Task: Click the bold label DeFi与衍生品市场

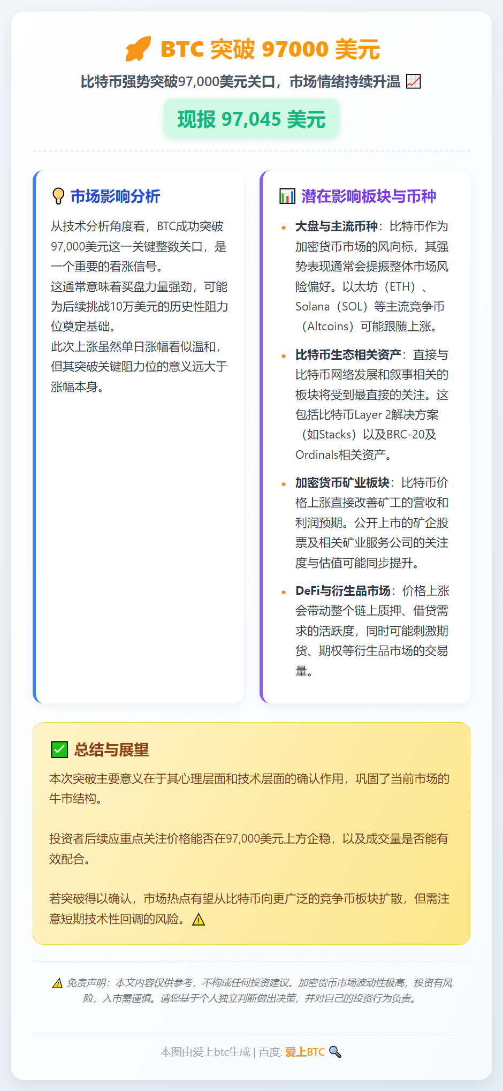Action: click(342, 590)
